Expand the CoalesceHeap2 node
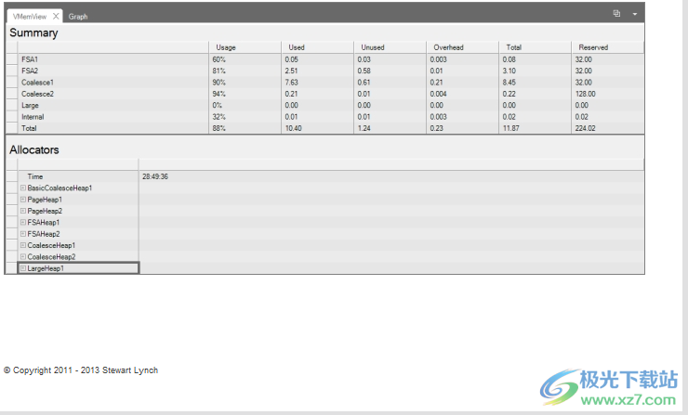Viewport: 688px width, 415px height. (23, 256)
